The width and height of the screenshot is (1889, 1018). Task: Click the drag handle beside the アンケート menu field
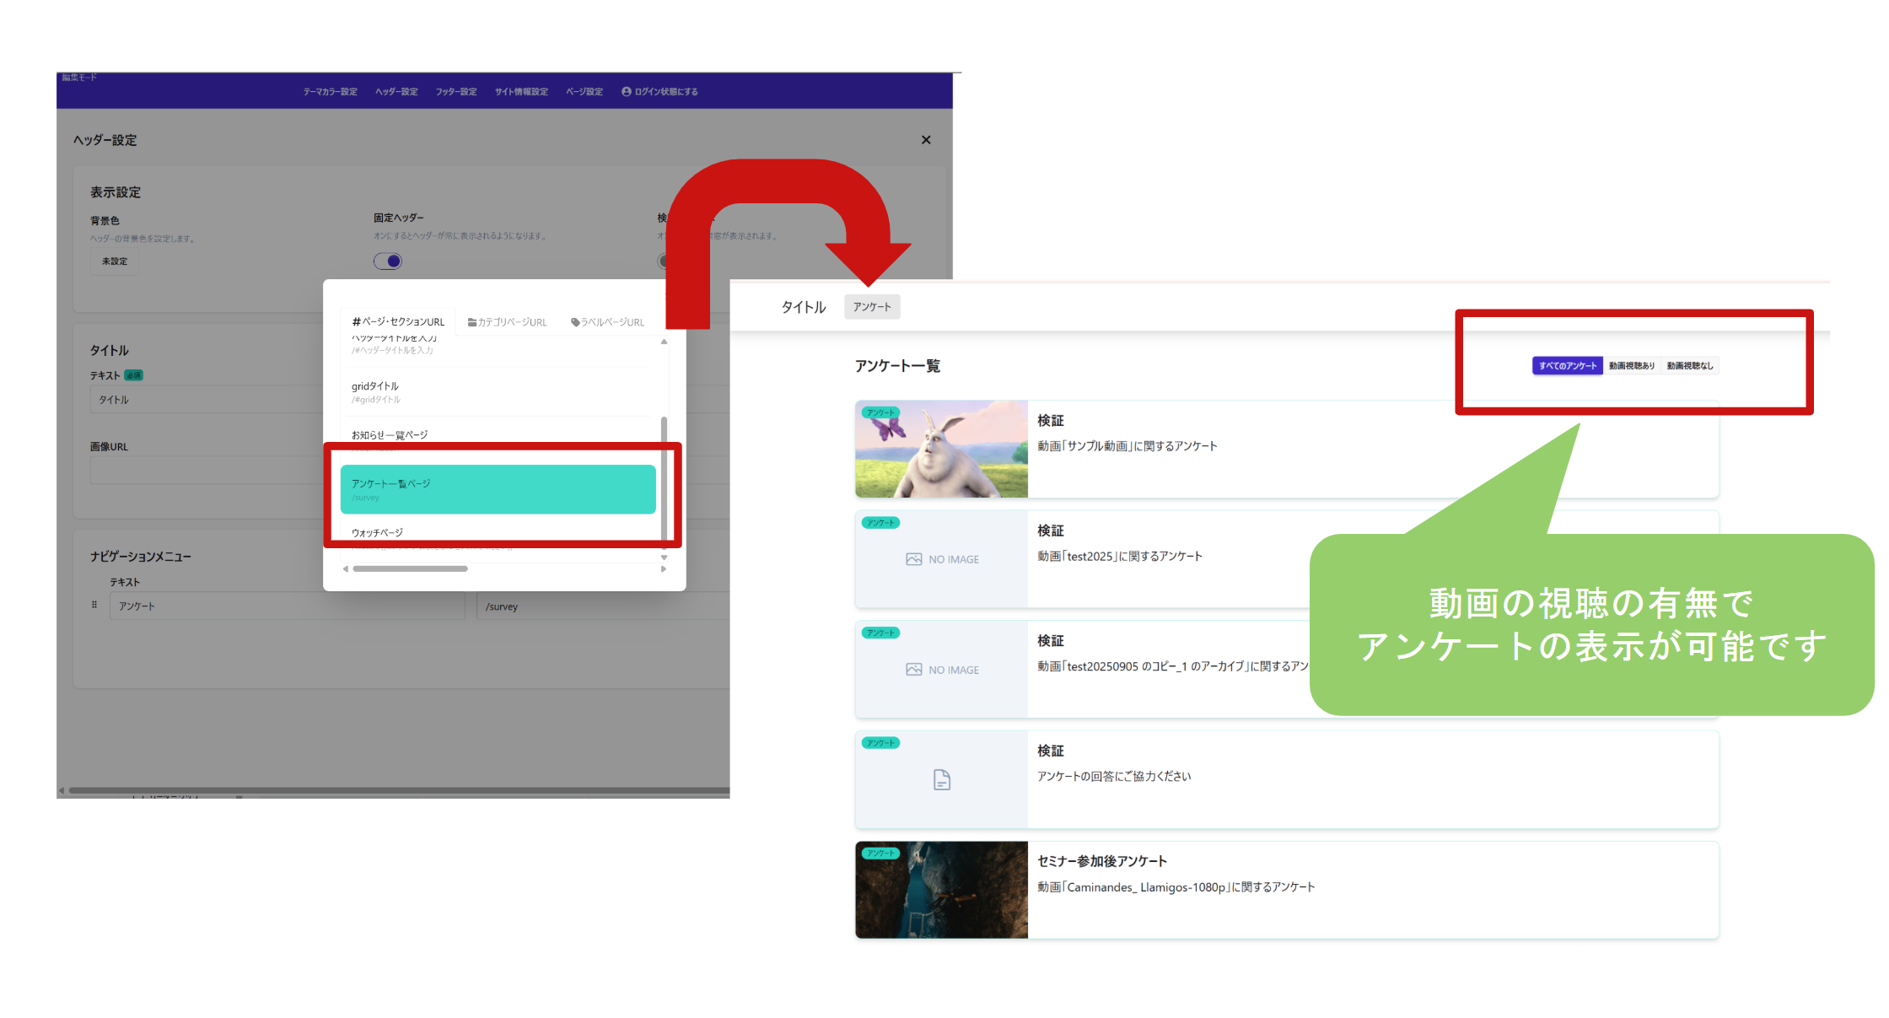pos(95,606)
